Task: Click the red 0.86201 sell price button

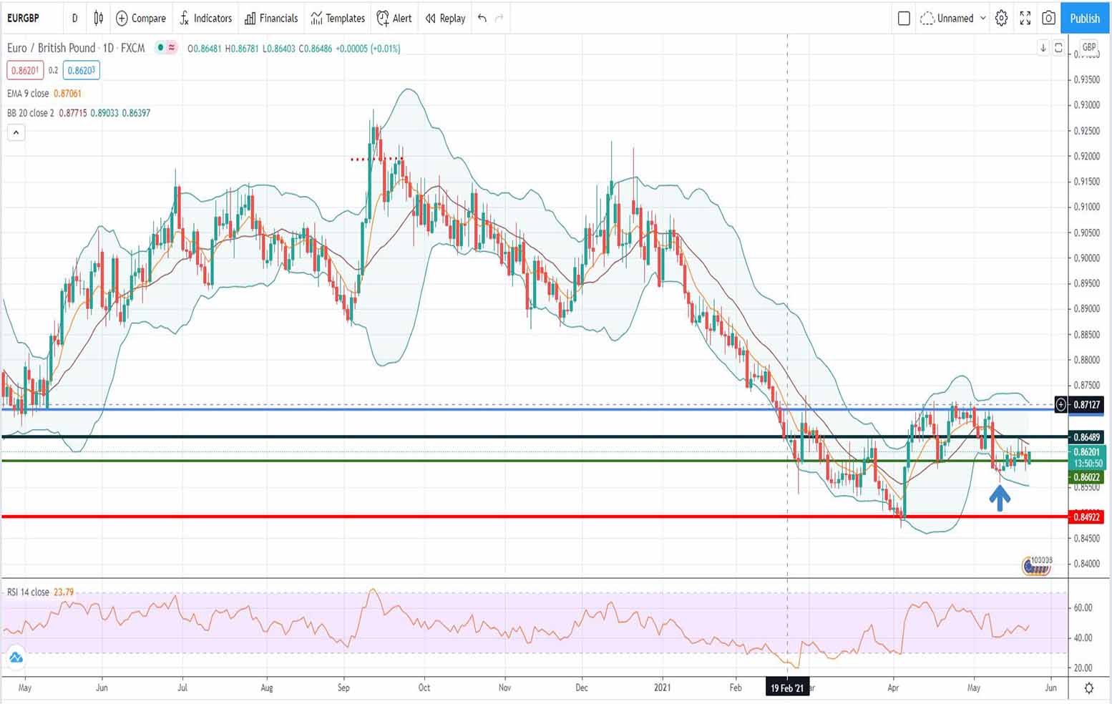Action: pos(25,70)
